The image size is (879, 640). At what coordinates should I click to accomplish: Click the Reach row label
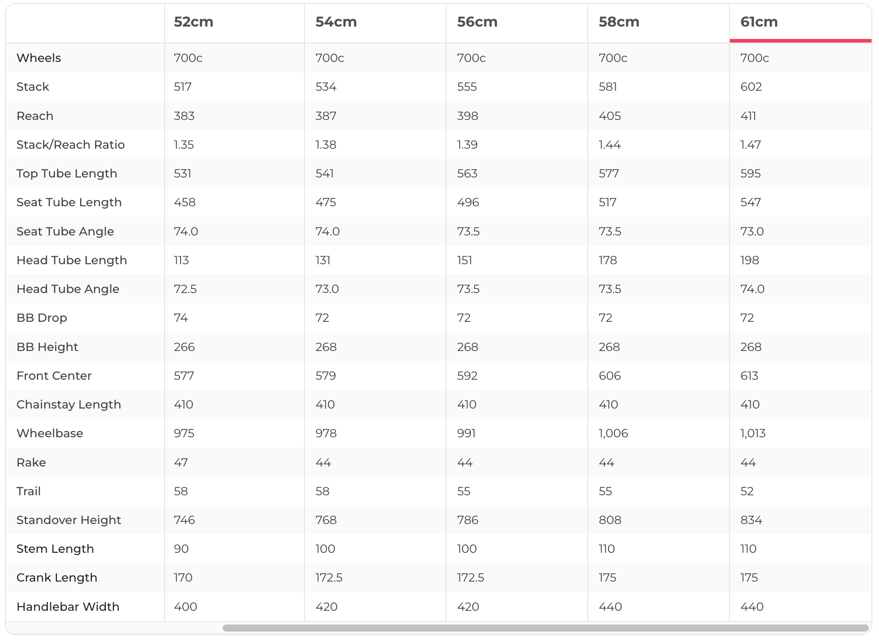coord(35,116)
